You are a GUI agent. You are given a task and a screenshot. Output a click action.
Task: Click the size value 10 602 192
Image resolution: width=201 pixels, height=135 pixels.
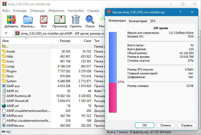(x=63, y=96)
